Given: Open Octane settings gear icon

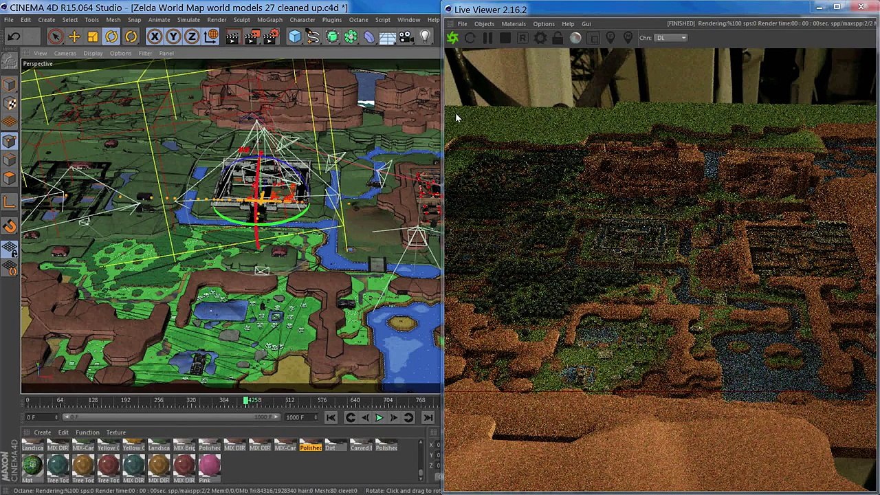Looking at the screenshot, I should pyautogui.click(x=540, y=38).
